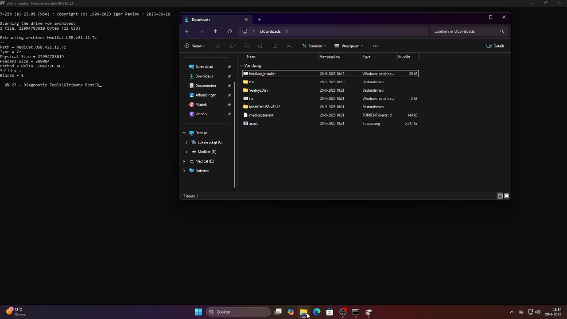Image resolution: width=567 pixels, height=319 pixels.
Task: Open Muziek in the sidebar
Action: (201, 105)
